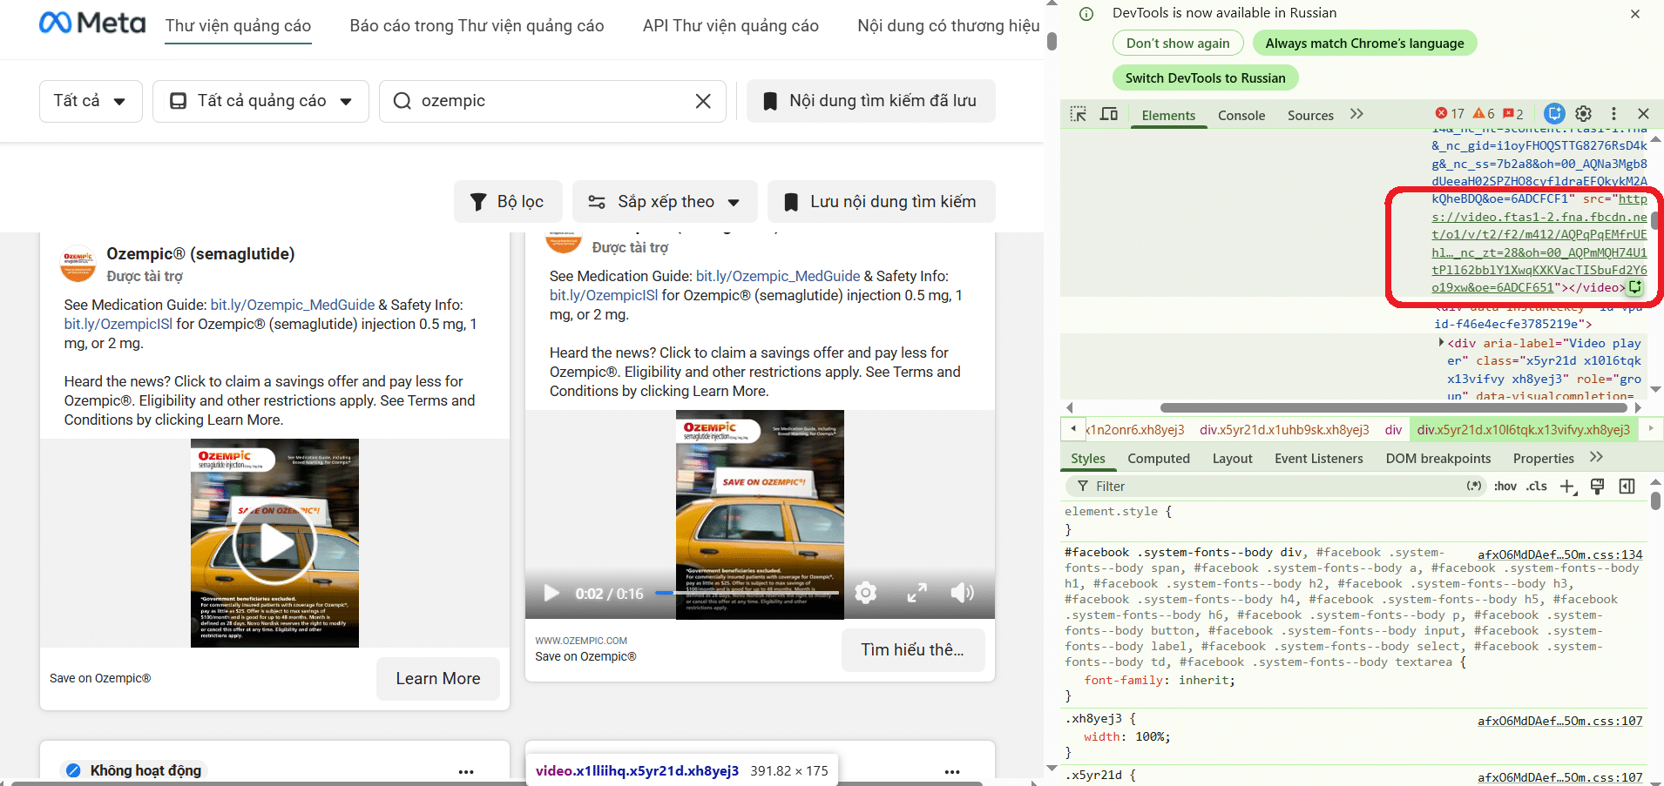
Task: Clear the ozempic search text
Action: pos(703,101)
